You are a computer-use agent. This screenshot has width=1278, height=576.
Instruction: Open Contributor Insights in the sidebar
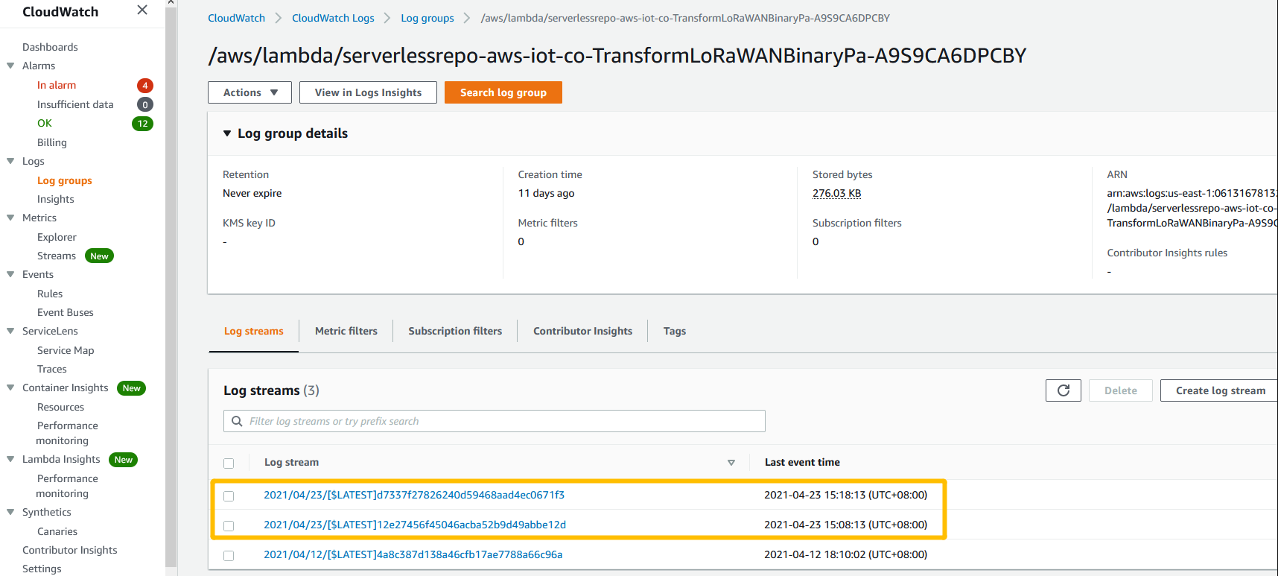70,550
